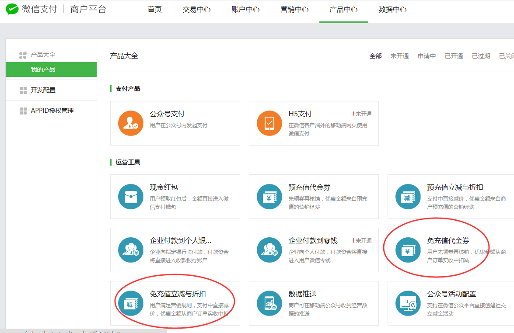Filter products by 未开通

[x=399, y=56]
